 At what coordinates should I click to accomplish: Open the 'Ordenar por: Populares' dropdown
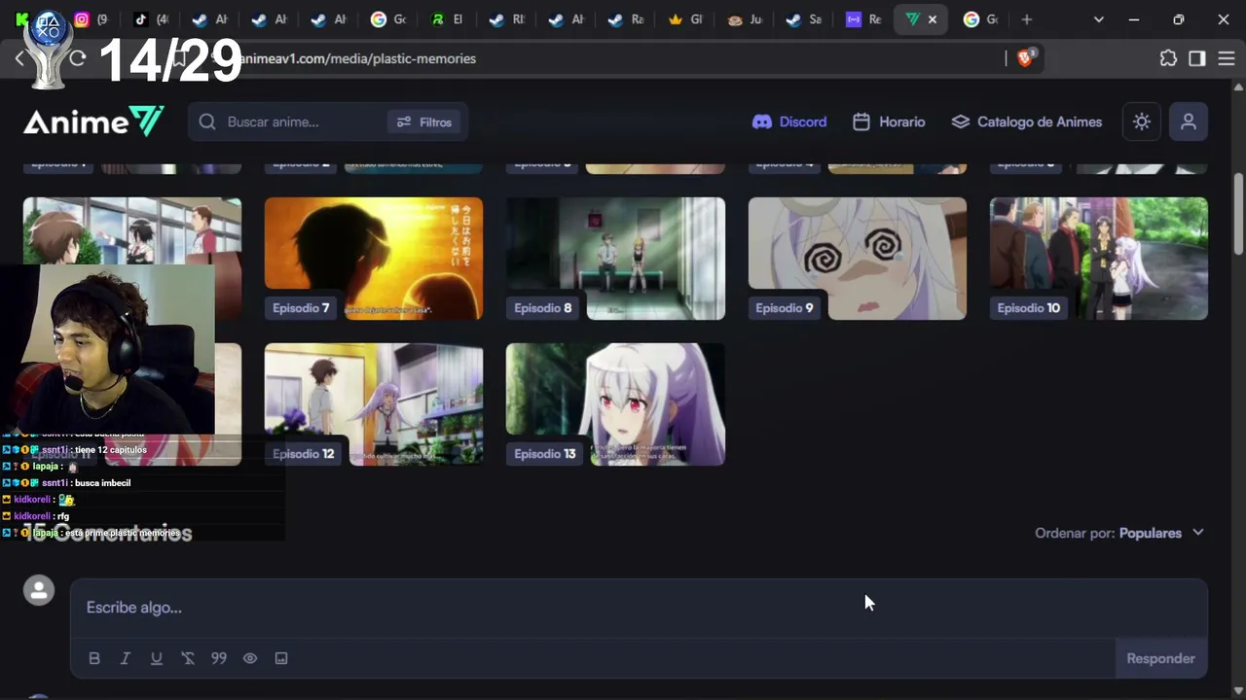pos(1119,533)
